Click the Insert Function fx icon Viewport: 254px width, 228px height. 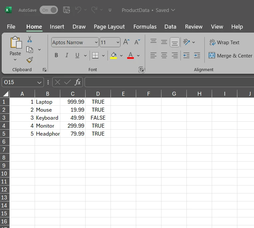pyautogui.click(x=78, y=82)
